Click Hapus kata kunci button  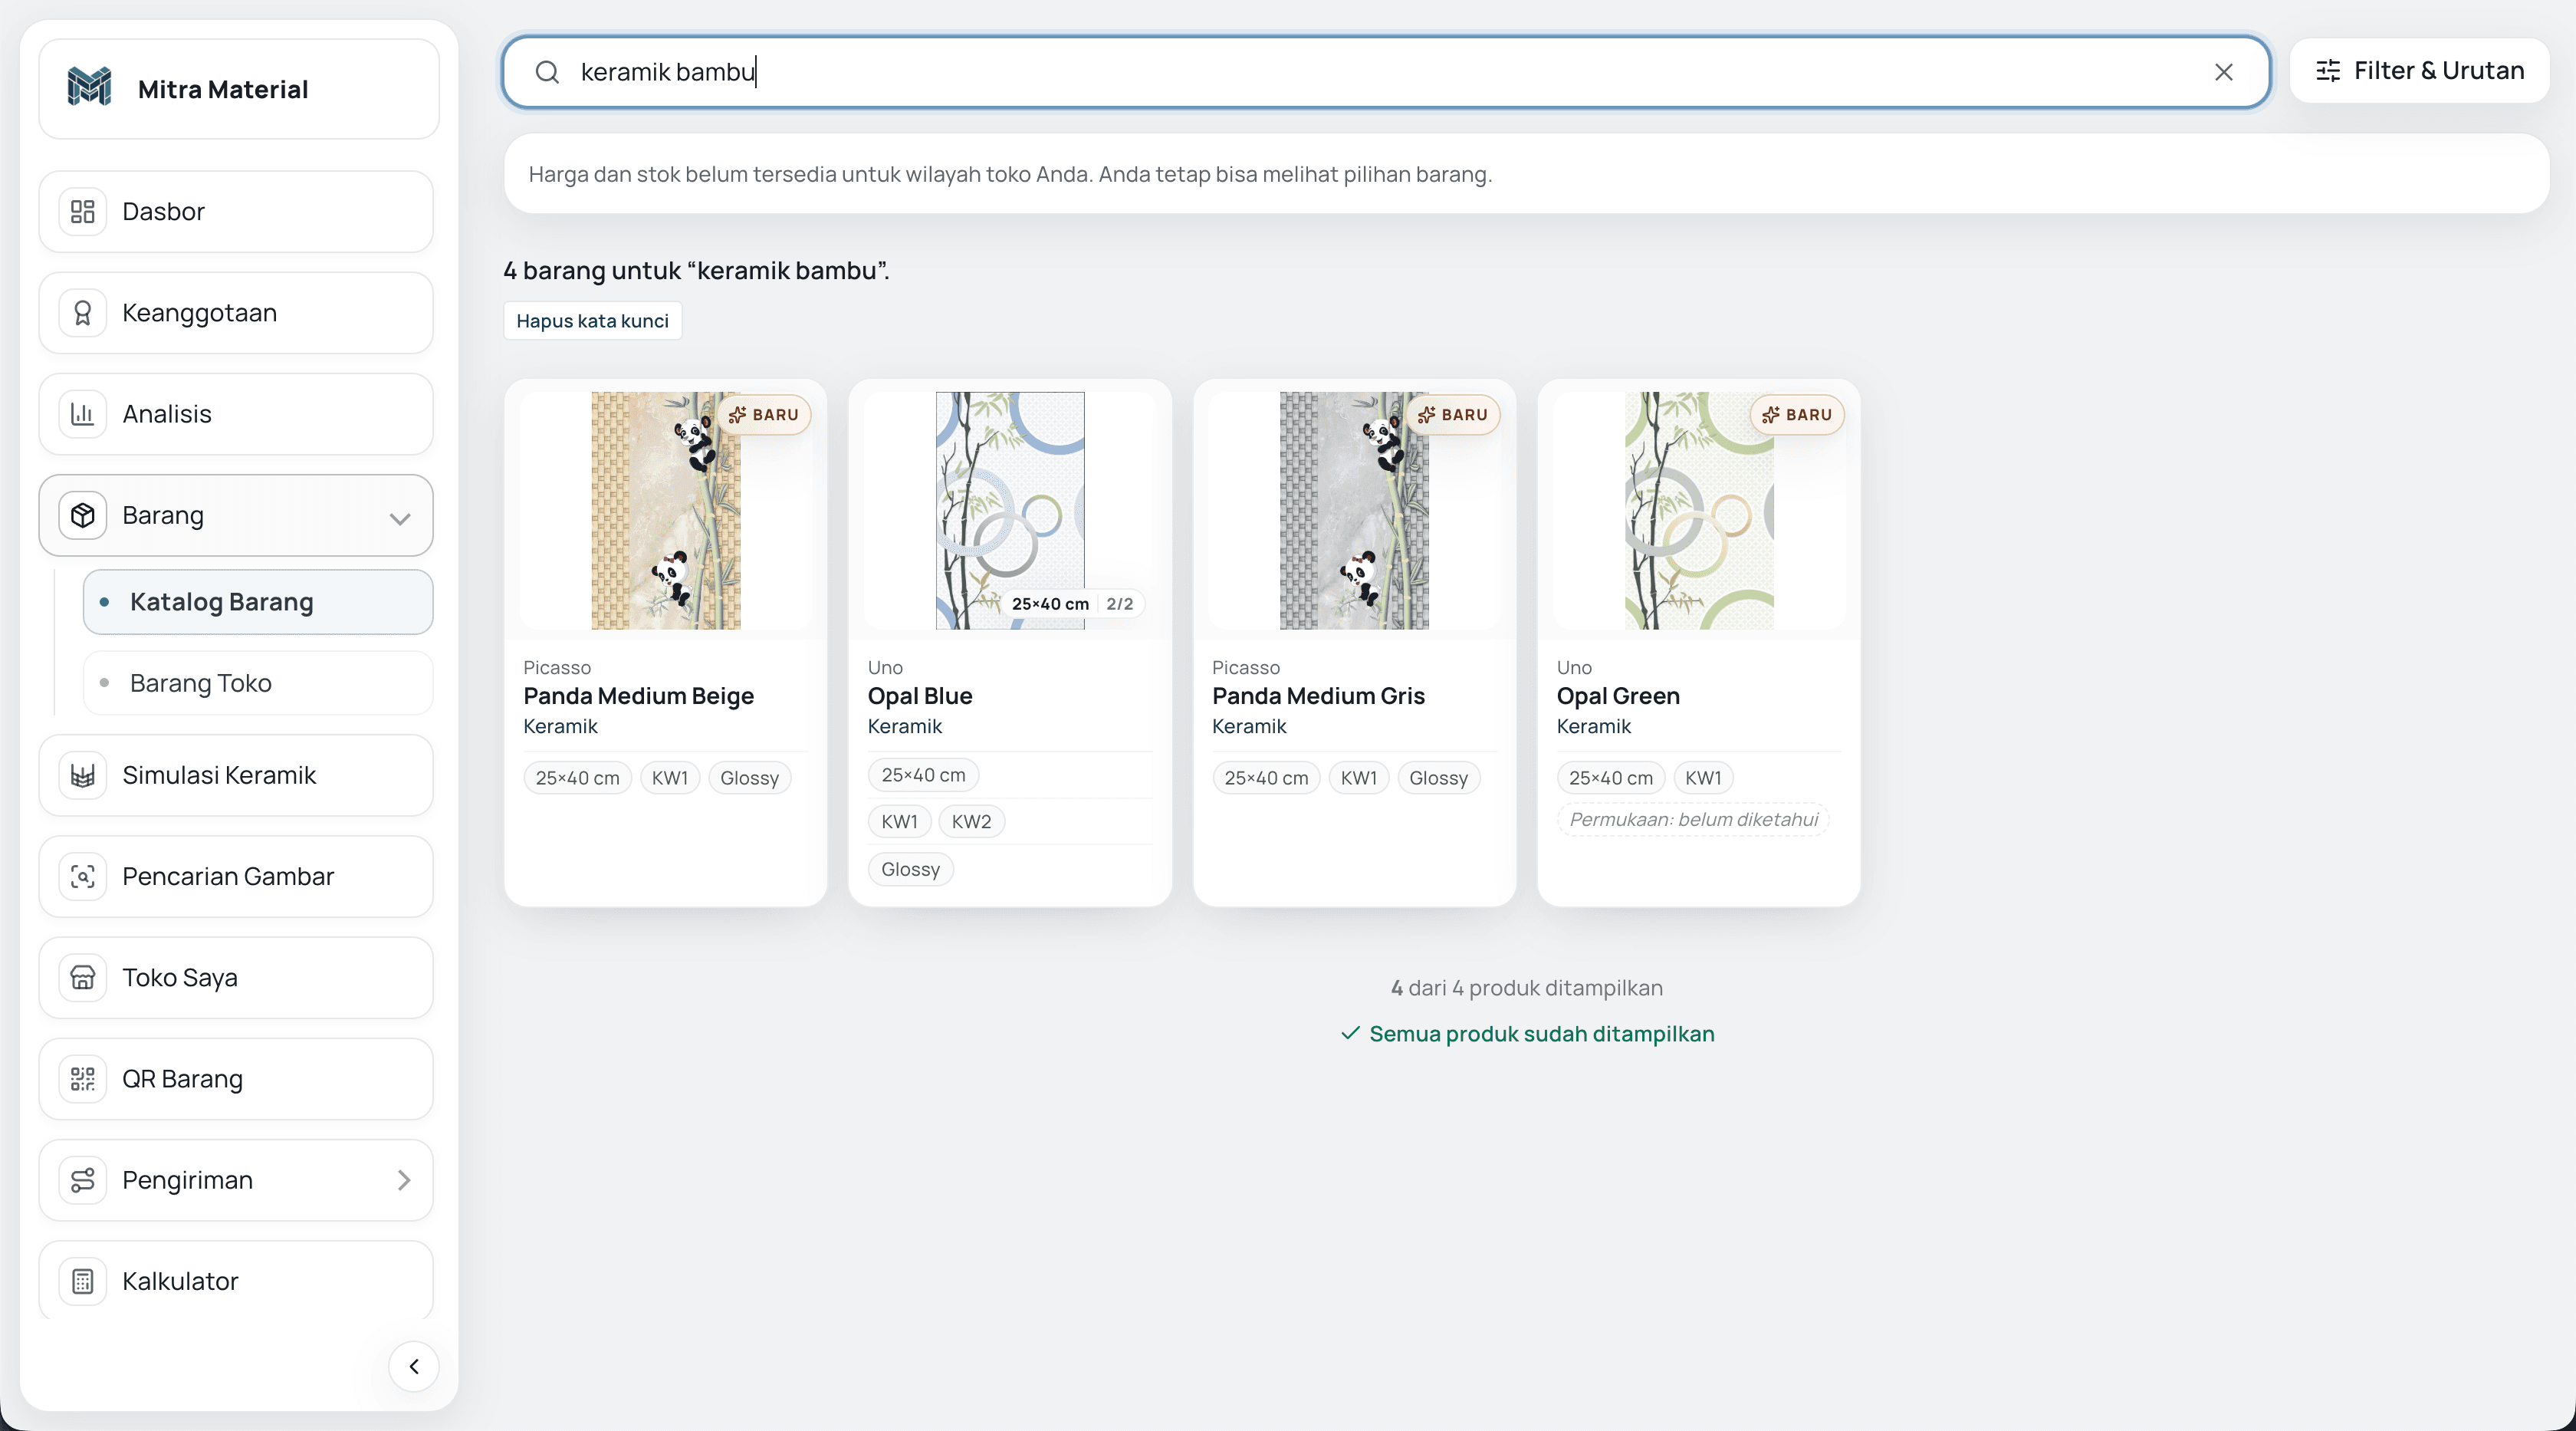[592, 321]
